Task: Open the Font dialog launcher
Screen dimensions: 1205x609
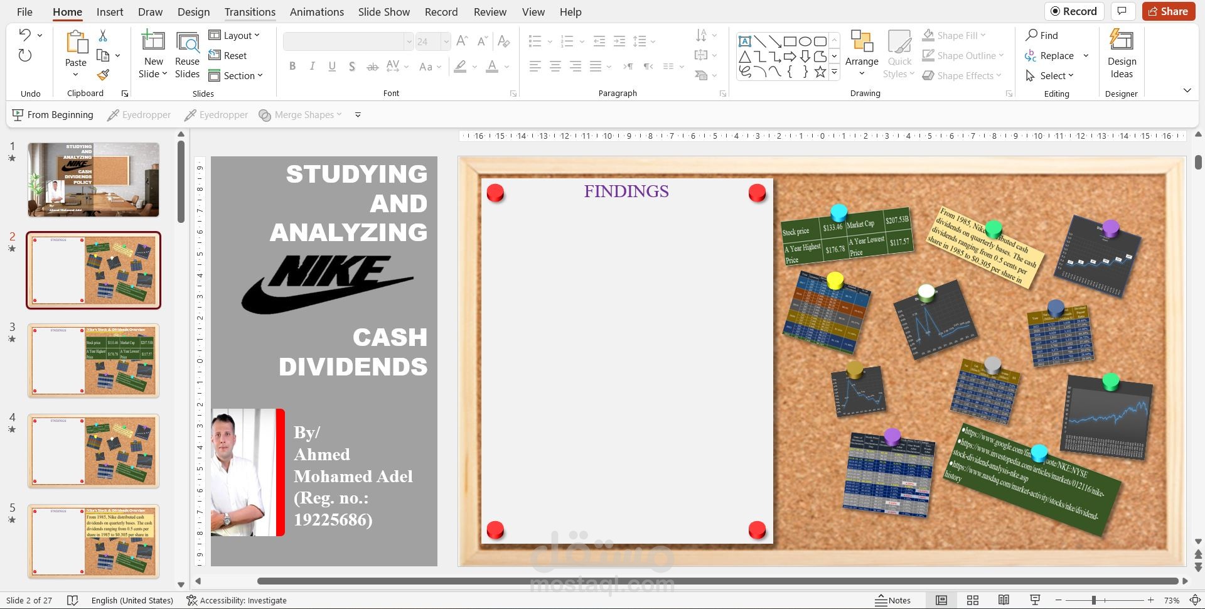Action: coord(513,94)
